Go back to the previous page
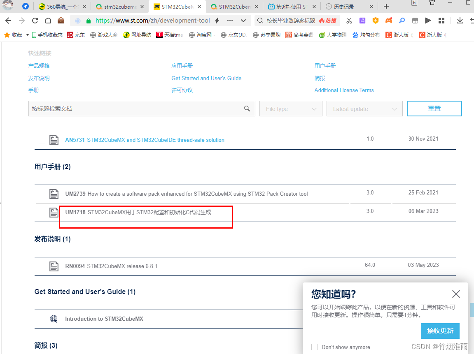 click(x=8, y=21)
